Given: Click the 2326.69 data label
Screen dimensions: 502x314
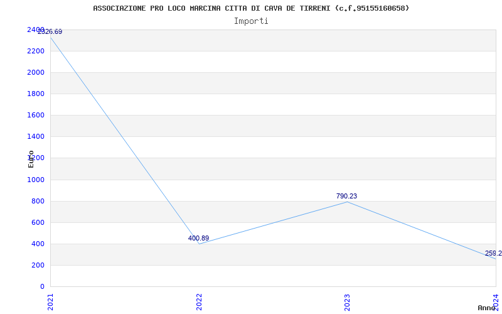Looking at the screenshot, I should click(50, 32).
